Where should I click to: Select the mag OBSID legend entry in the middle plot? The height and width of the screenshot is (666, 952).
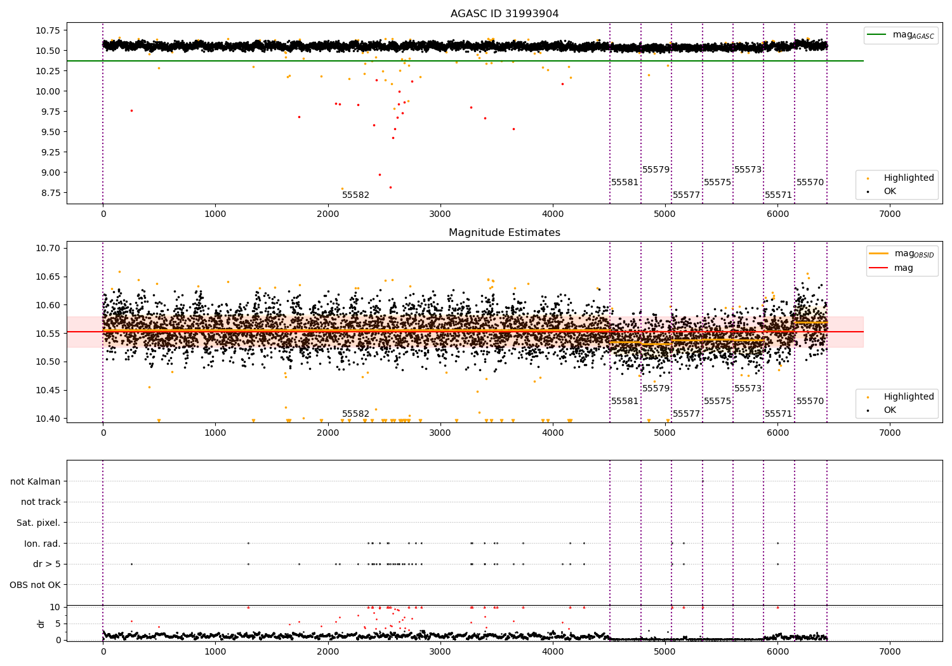click(901, 254)
